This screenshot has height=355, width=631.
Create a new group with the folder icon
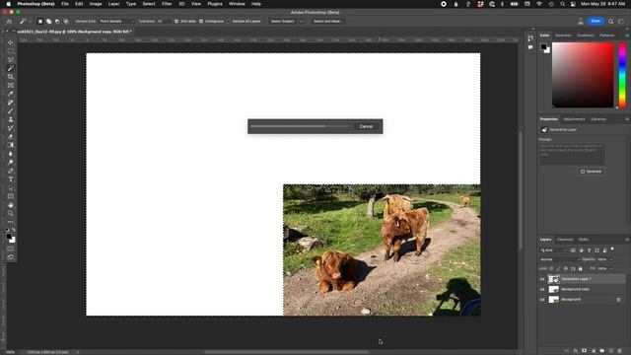pyautogui.click(x=602, y=351)
